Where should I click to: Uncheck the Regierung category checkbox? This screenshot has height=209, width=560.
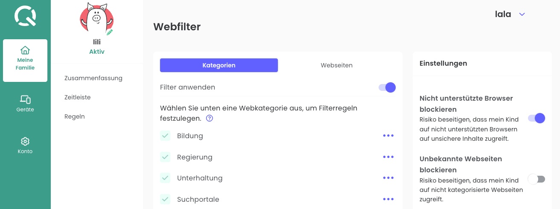point(165,157)
